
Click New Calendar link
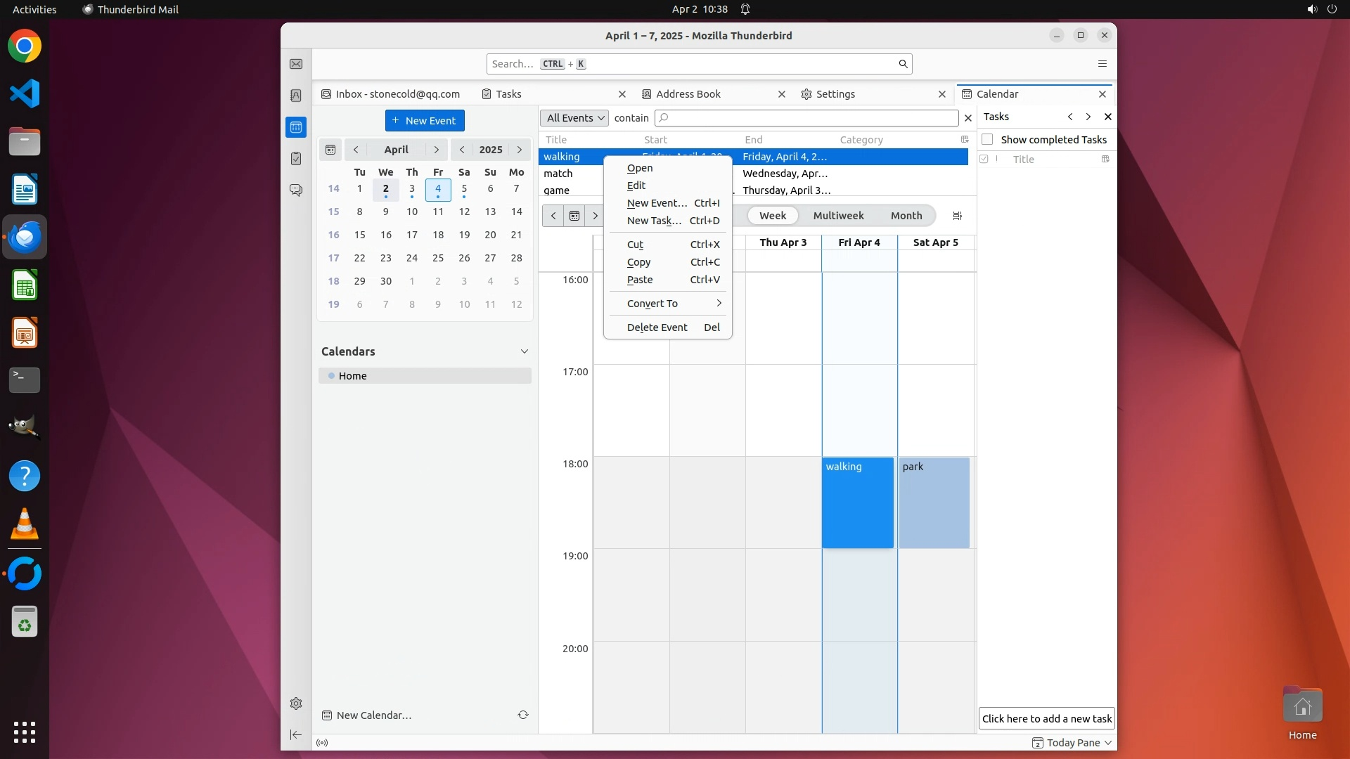pyautogui.click(x=373, y=715)
